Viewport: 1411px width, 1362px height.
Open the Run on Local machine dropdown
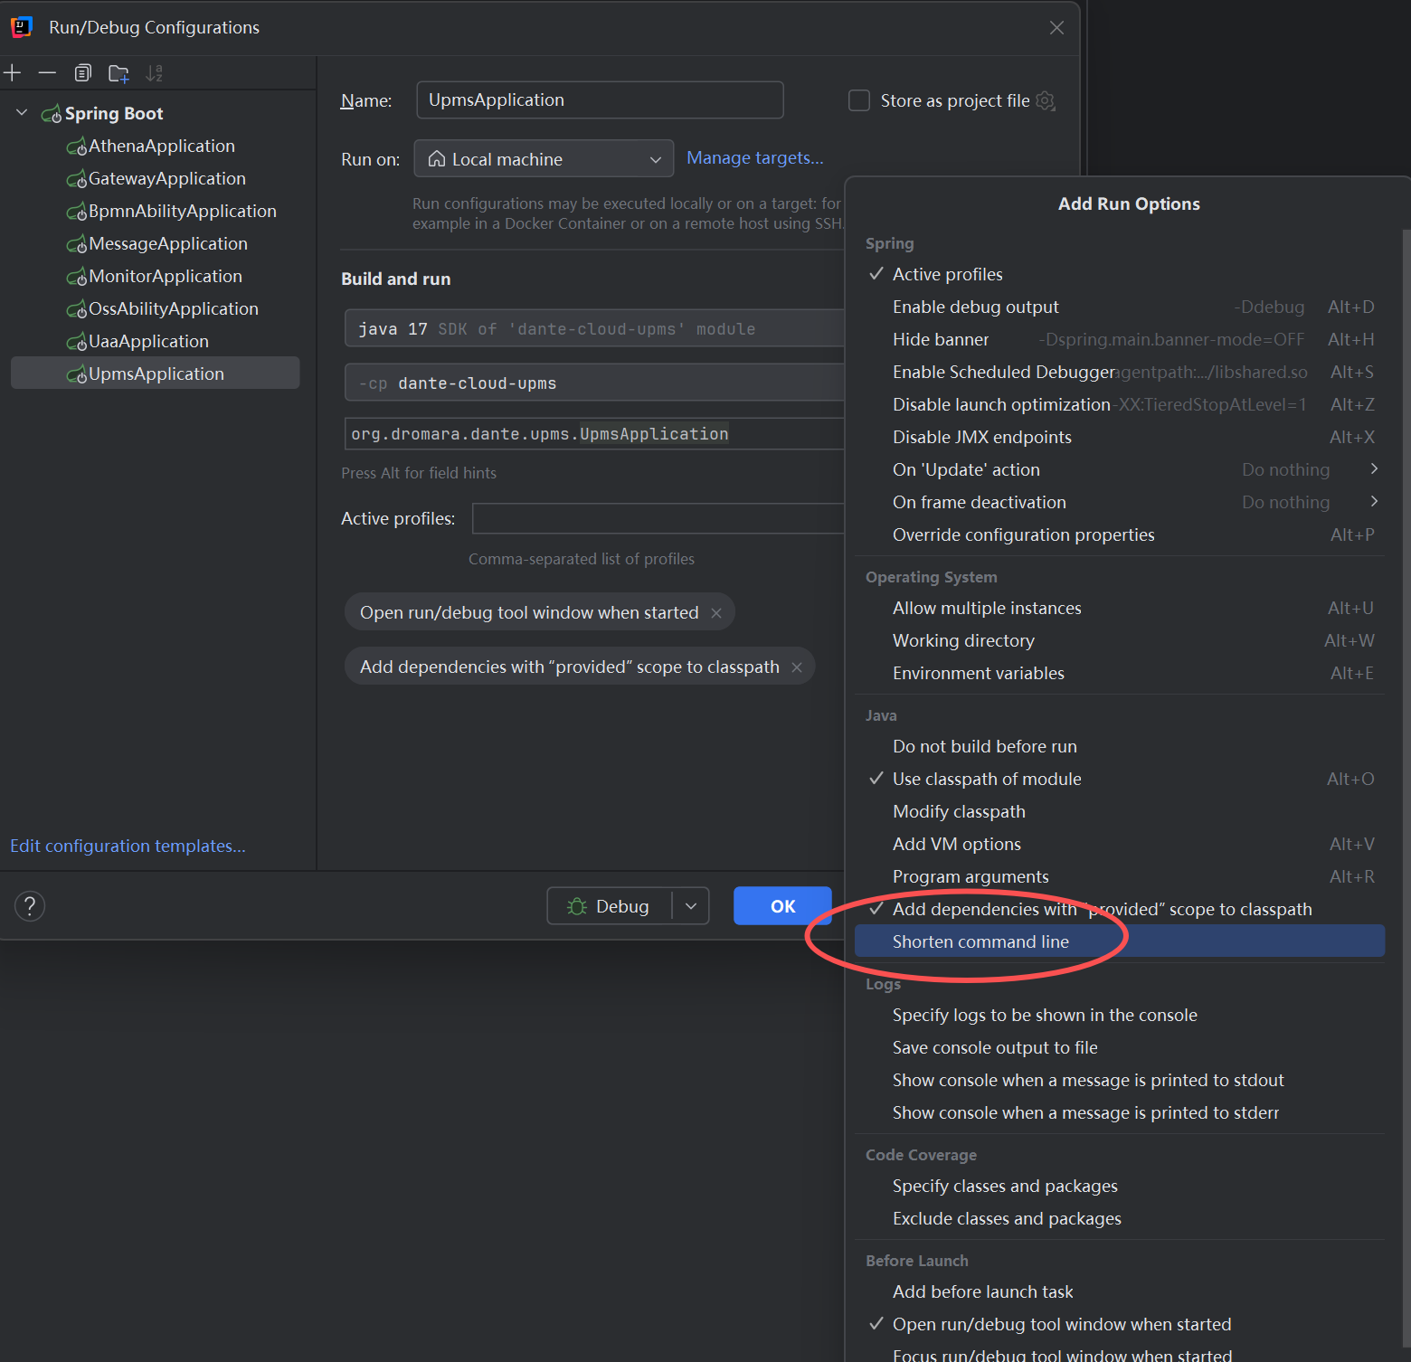(x=544, y=159)
